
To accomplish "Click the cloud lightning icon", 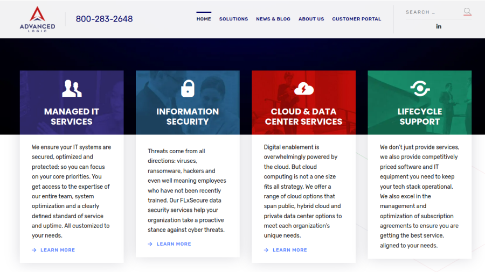I will (x=304, y=89).
